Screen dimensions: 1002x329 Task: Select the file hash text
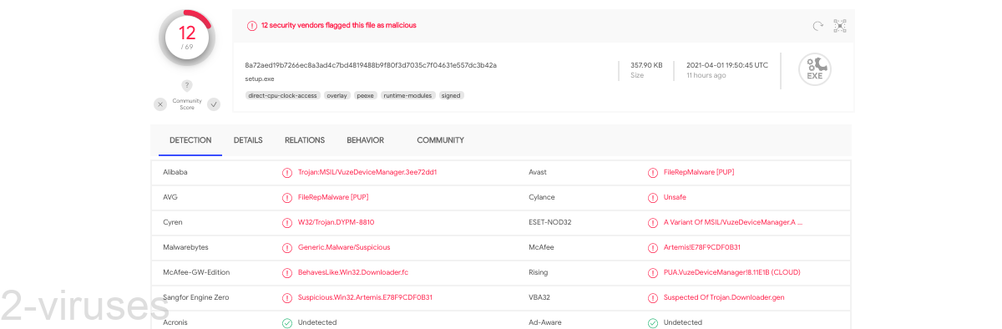371,65
